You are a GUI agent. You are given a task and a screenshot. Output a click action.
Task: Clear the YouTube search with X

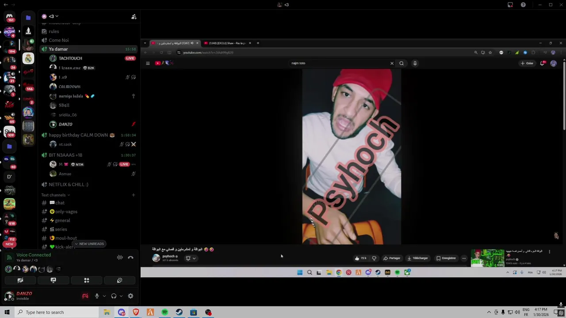392,63
